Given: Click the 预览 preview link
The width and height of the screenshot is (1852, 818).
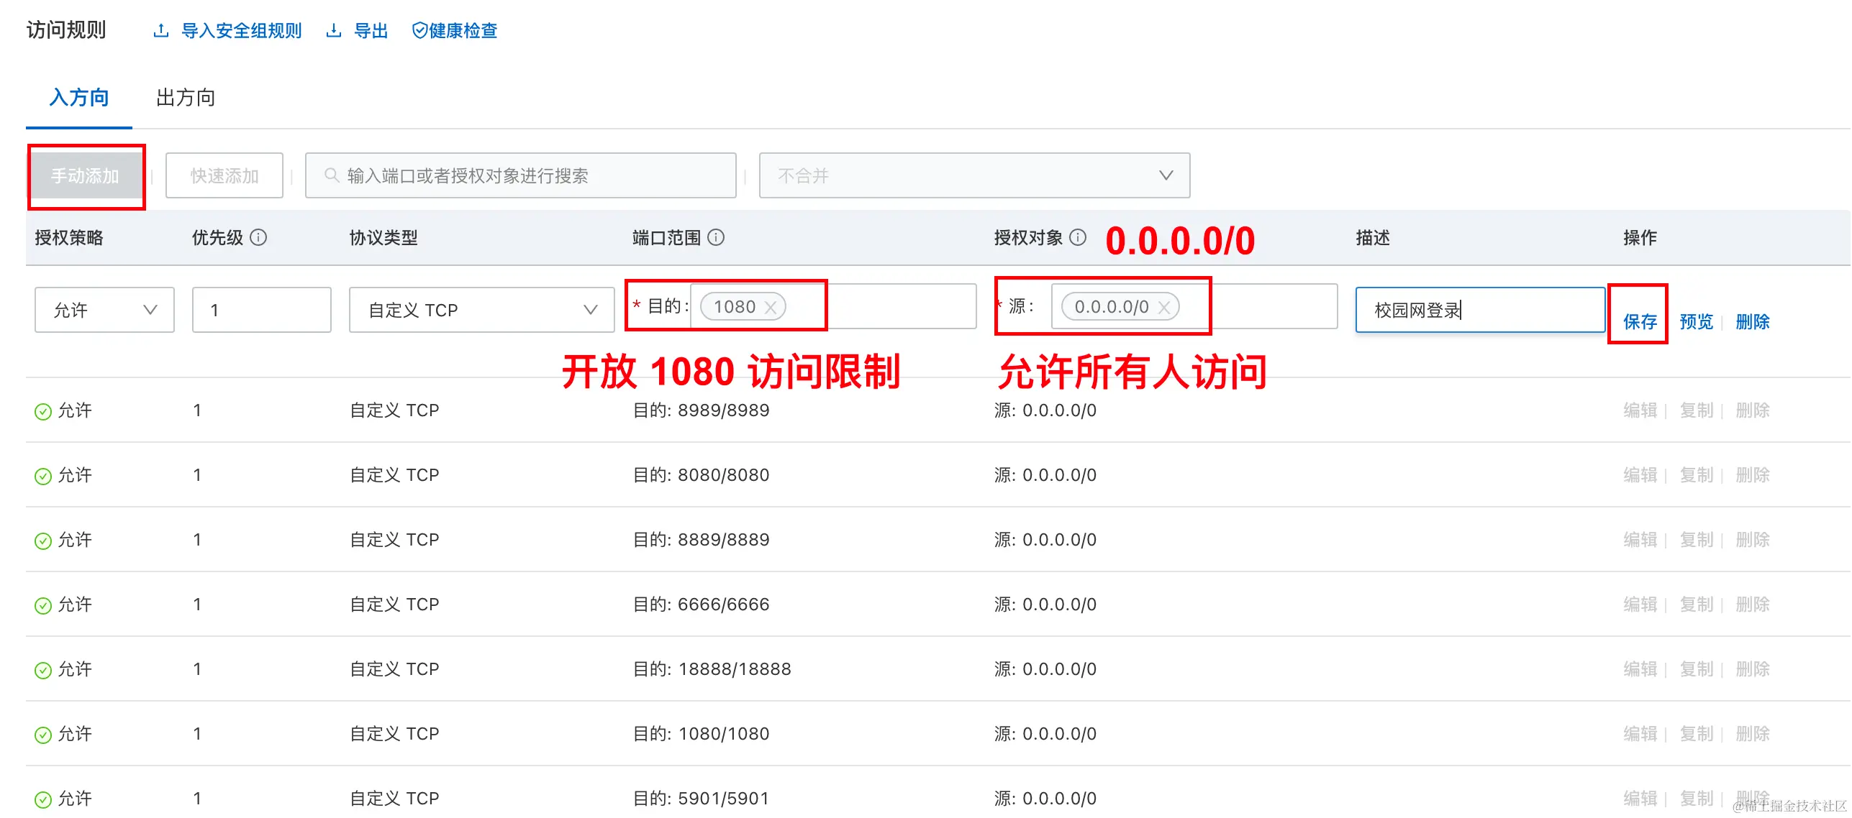Looking at the screenshot, I should pyautogui.click(x=1696, y=321).
